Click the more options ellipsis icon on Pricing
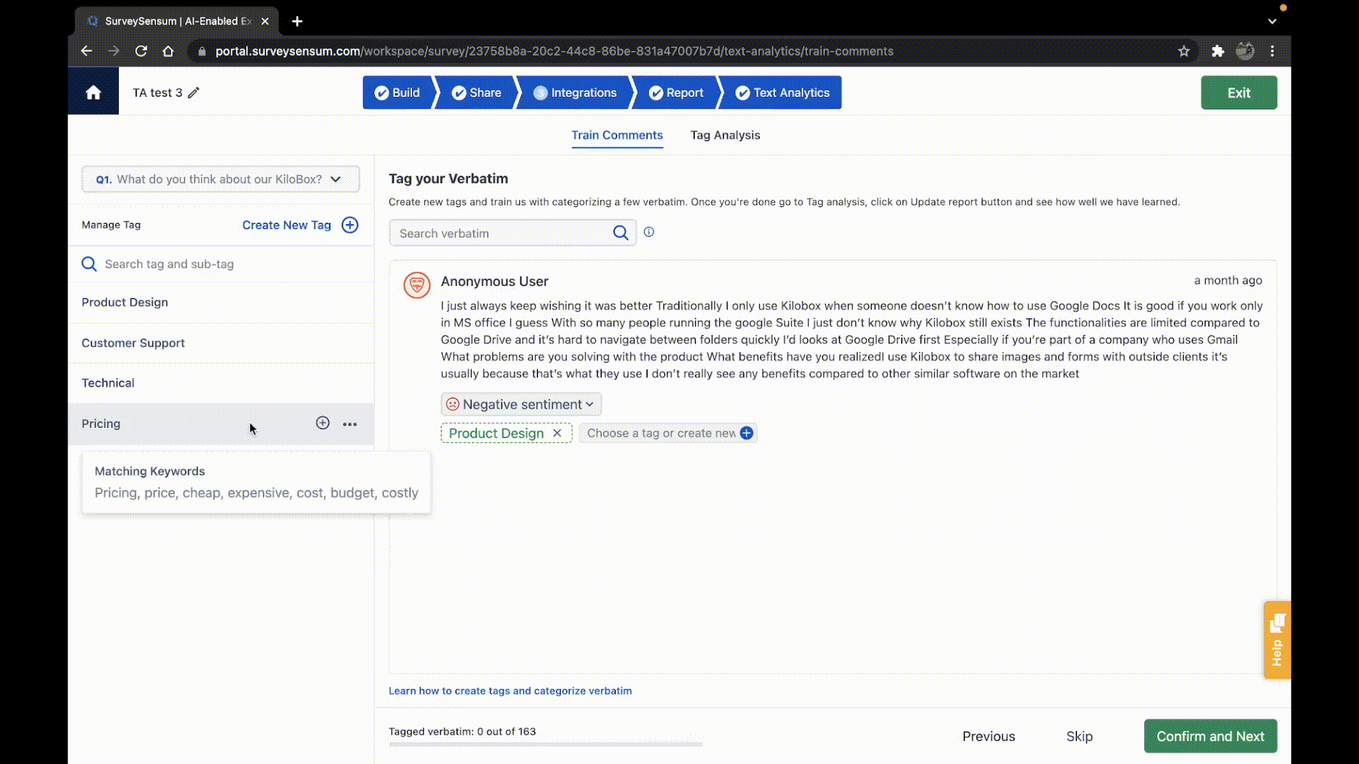Image resolution: width=1359 pixels, height=764 pixels. (350, 424)
